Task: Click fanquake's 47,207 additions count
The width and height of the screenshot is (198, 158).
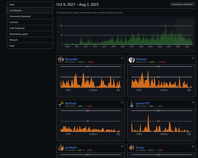Action: pos(82,62)
